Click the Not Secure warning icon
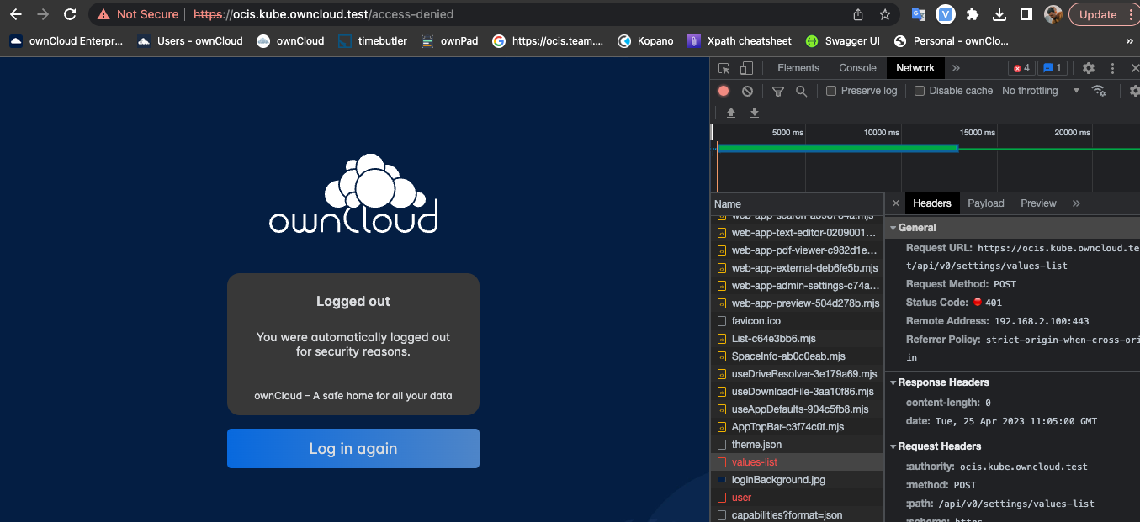The image size is (1140, 522). point(103,14)
